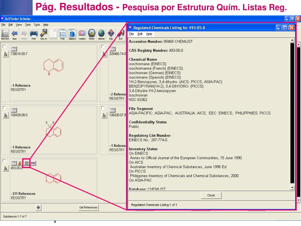The image size is (301, 226).
Task: Open substance detail icon for 209466-74-0
Action: click(x=113, y=49)
